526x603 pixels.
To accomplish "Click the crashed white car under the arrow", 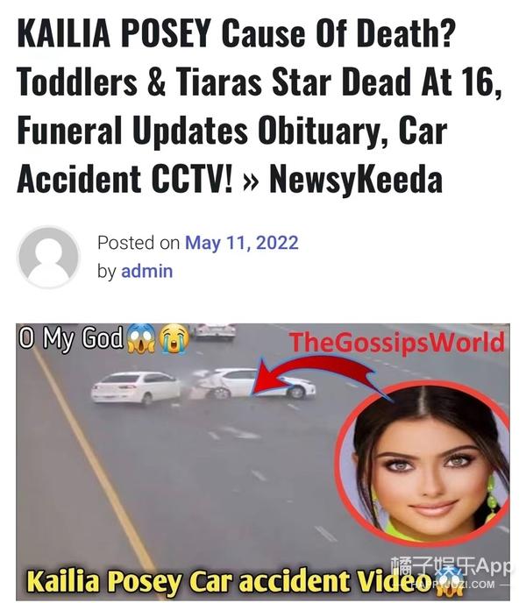I will pos(253,384).
